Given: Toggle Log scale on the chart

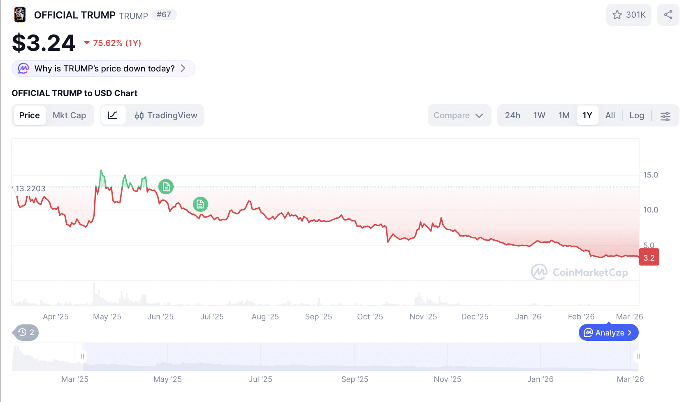Looking at the screenshot, I should [636, 115].
